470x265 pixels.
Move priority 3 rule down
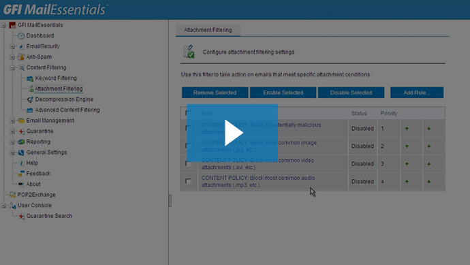[429, 164]
